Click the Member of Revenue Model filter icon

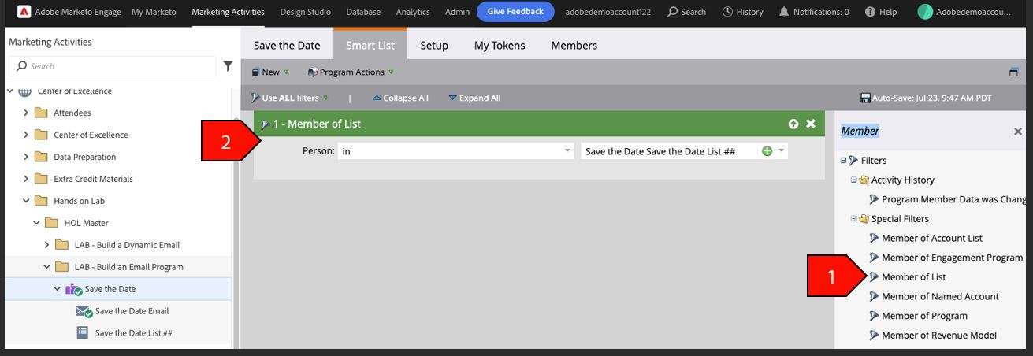pyautogui.click(x=874, y=336)
